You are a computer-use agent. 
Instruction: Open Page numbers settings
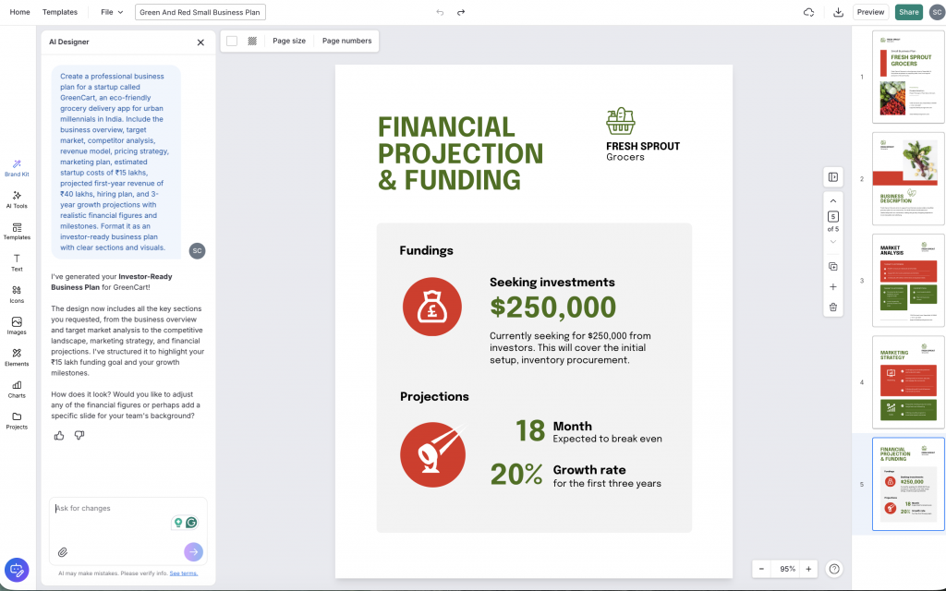tap(347, 41)
